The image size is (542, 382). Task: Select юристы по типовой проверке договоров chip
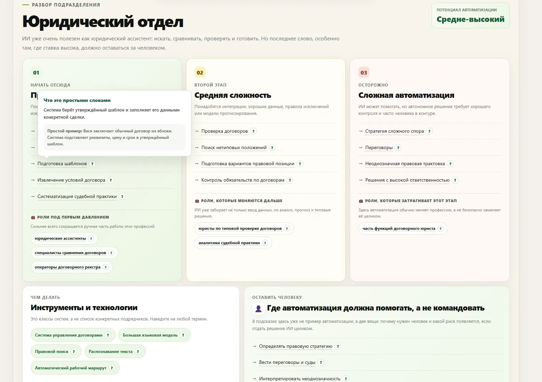coord(244,229)
